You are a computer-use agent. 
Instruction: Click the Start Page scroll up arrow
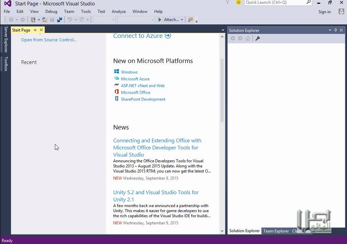222,36
